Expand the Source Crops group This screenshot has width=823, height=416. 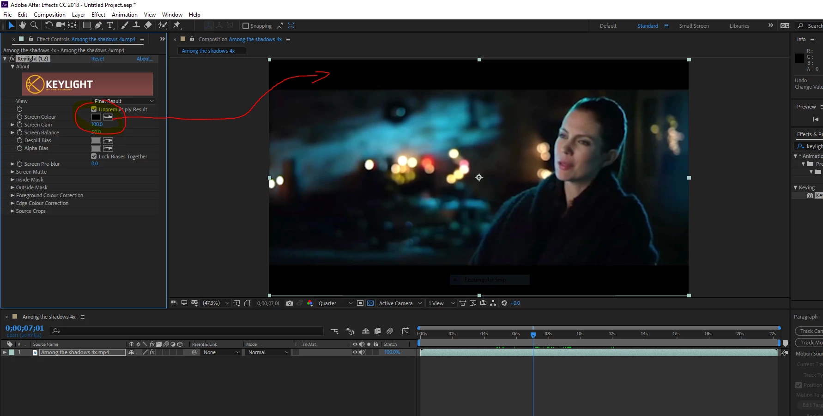12,211
